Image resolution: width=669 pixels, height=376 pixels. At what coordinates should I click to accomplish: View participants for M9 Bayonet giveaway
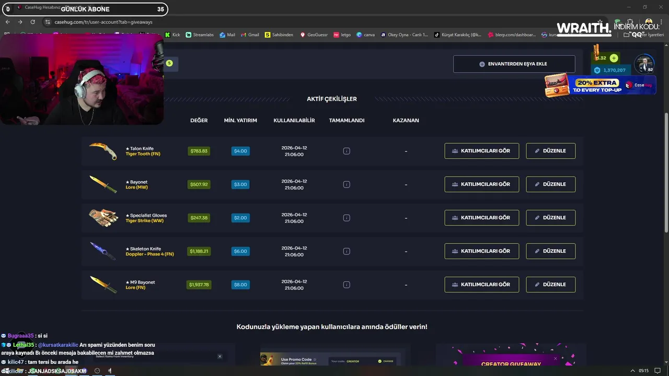pyautogui.click(x=482, y=285)
